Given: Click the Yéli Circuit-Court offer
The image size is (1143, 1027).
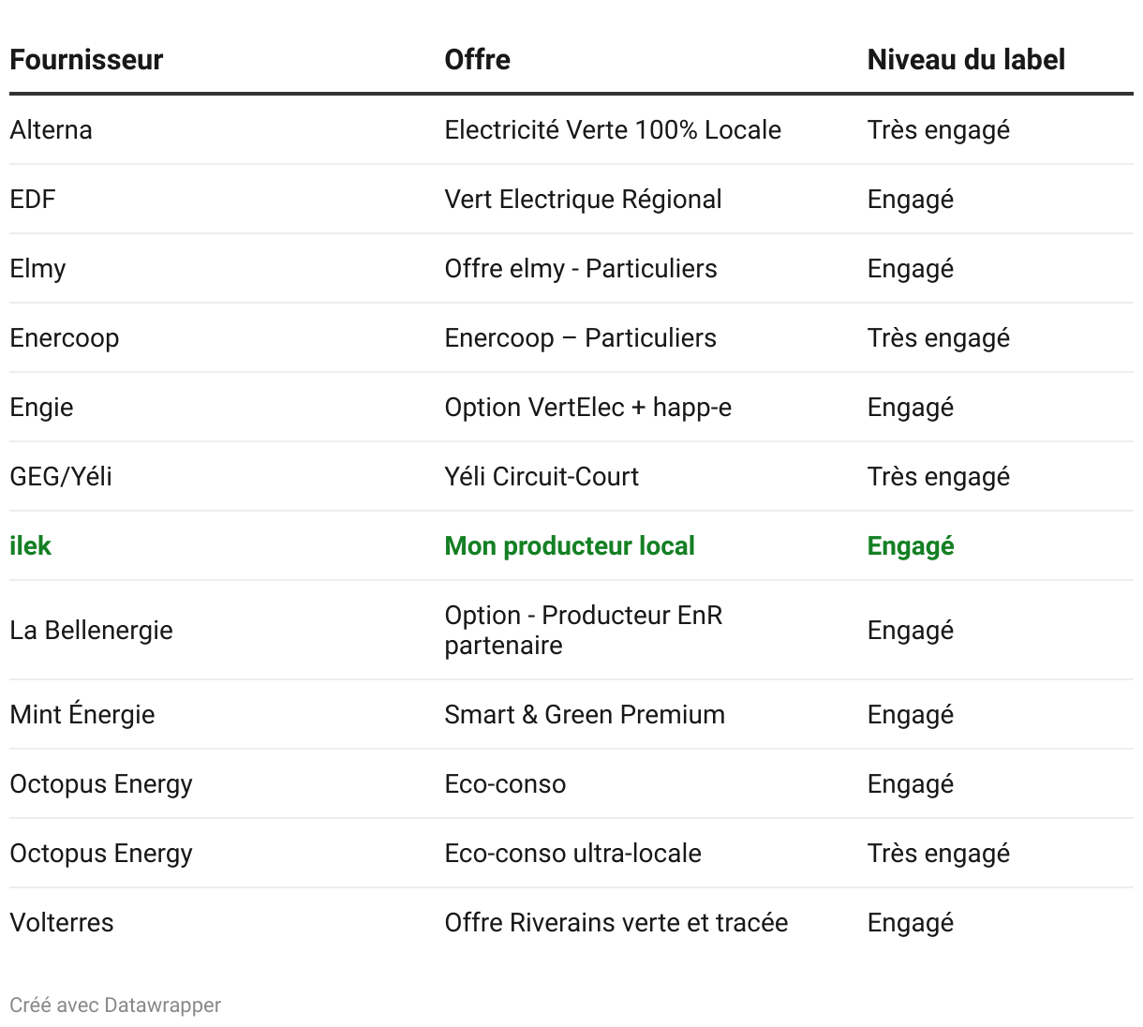Looking at the screenshot, I should (542, 477).
